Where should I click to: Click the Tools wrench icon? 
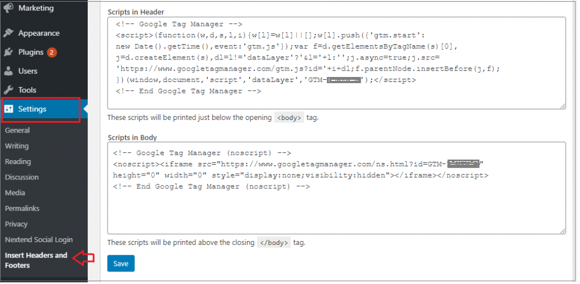coord(8,90)
